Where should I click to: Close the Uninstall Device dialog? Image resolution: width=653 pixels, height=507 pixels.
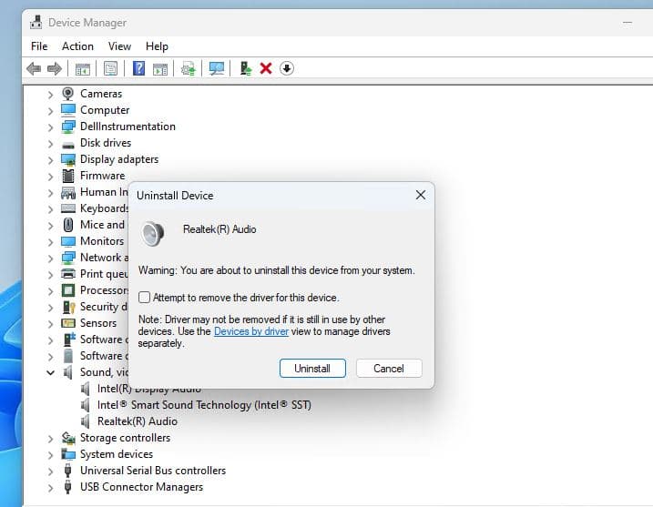[x=420, y=195]
